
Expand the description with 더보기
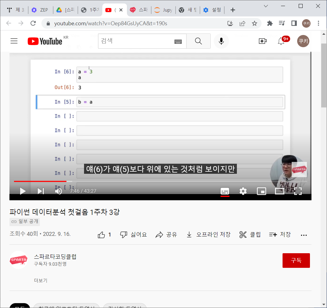[41, 281]
